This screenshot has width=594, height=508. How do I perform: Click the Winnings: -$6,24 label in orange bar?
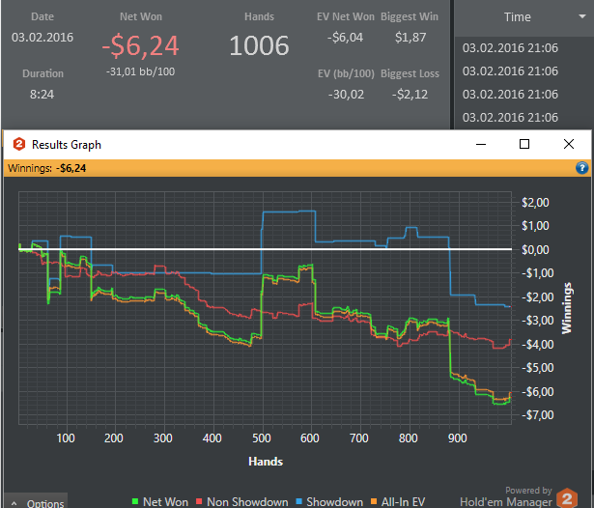pos(47,168)
